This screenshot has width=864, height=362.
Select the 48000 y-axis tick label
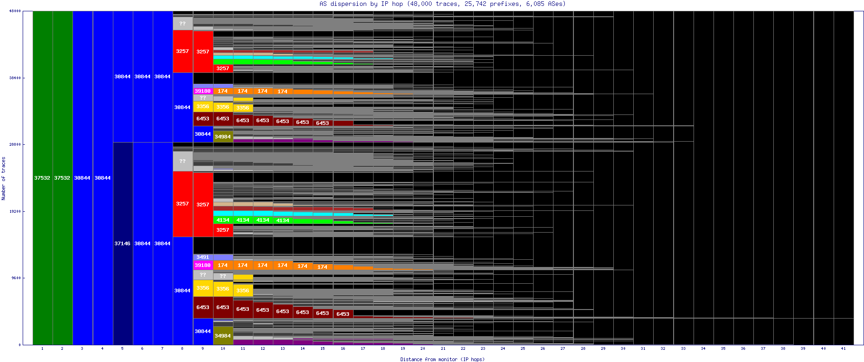[15, 11]
